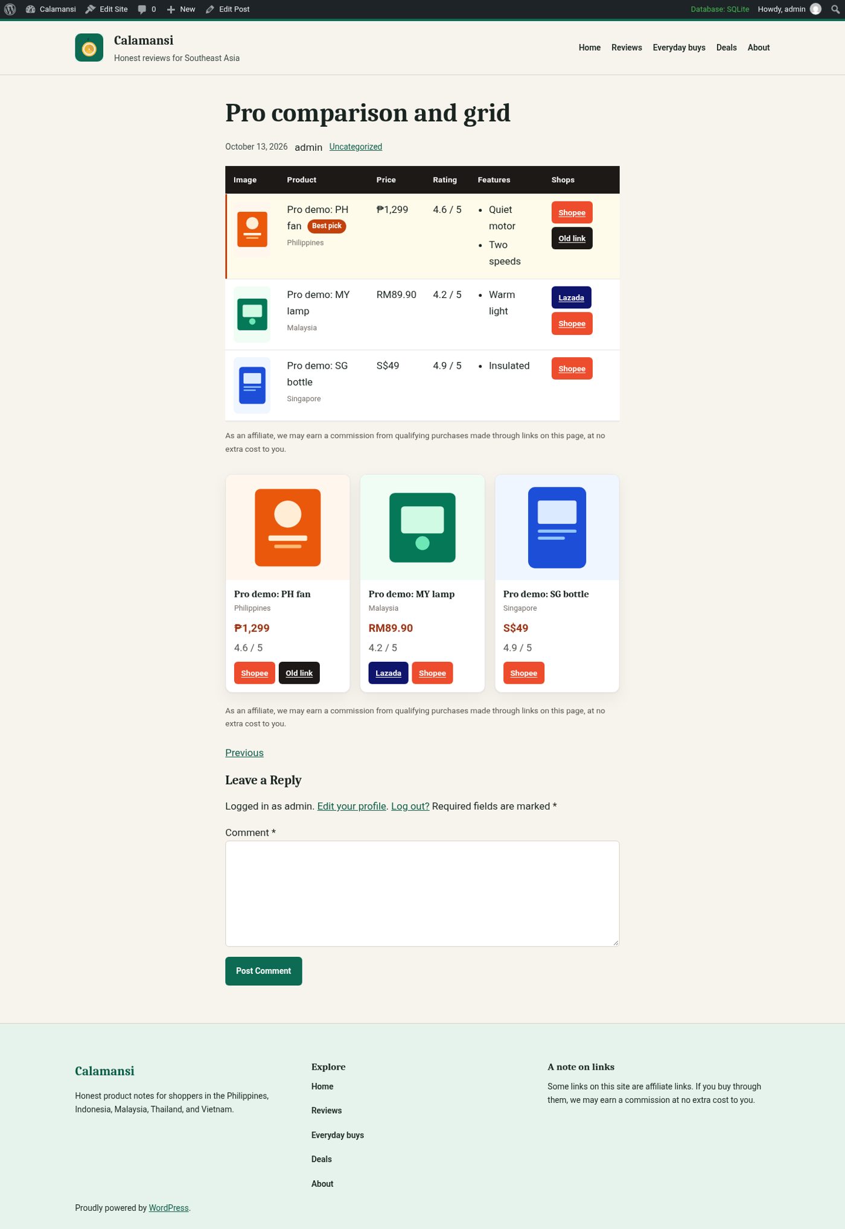Open Edit Site in admin bar
Screen dimensions: 845x1229
point(106,9)
